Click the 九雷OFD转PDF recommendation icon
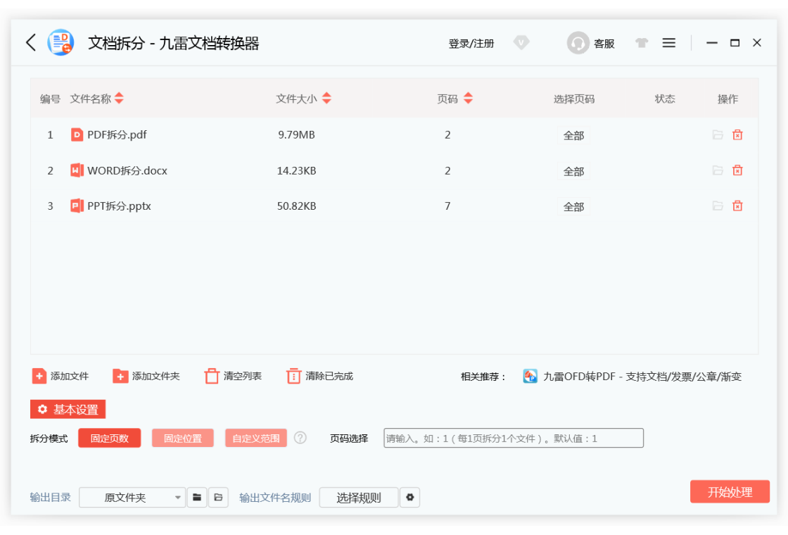Image resolution: width=788 pixels, height=535 pixels. [x=530, y=376]
